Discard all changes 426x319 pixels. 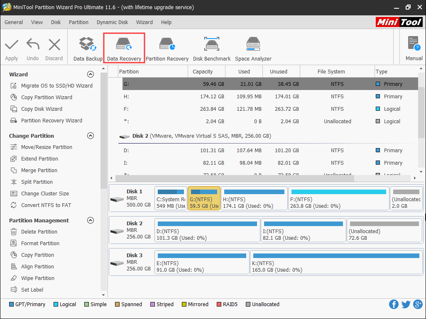coord(54,48)
